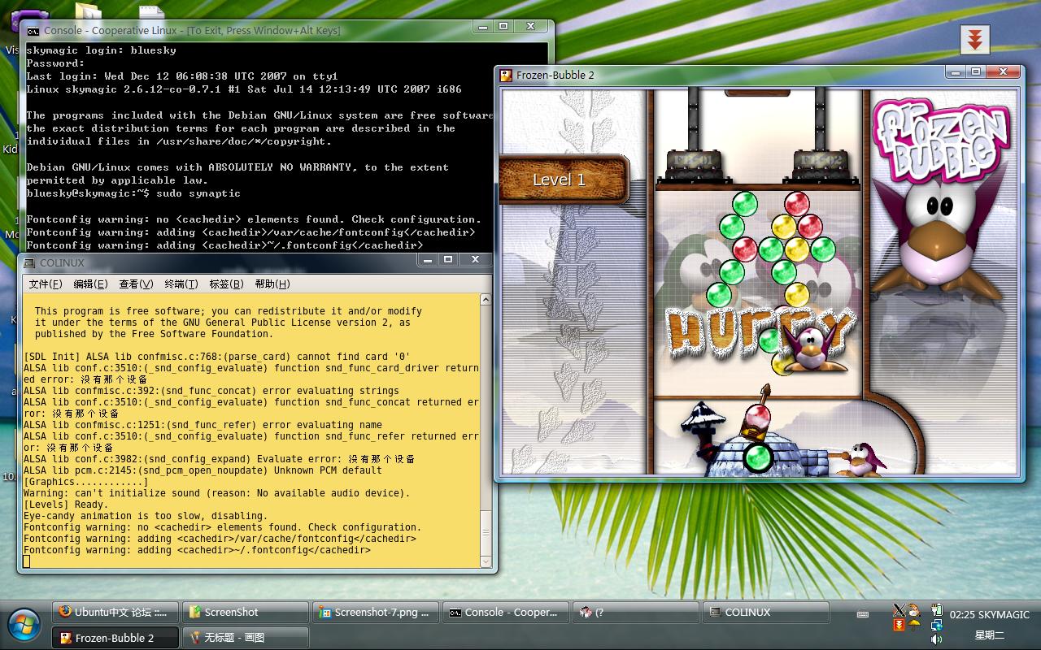
Task: Open the crossed-swords tray icon
Action: coord(899,610)
